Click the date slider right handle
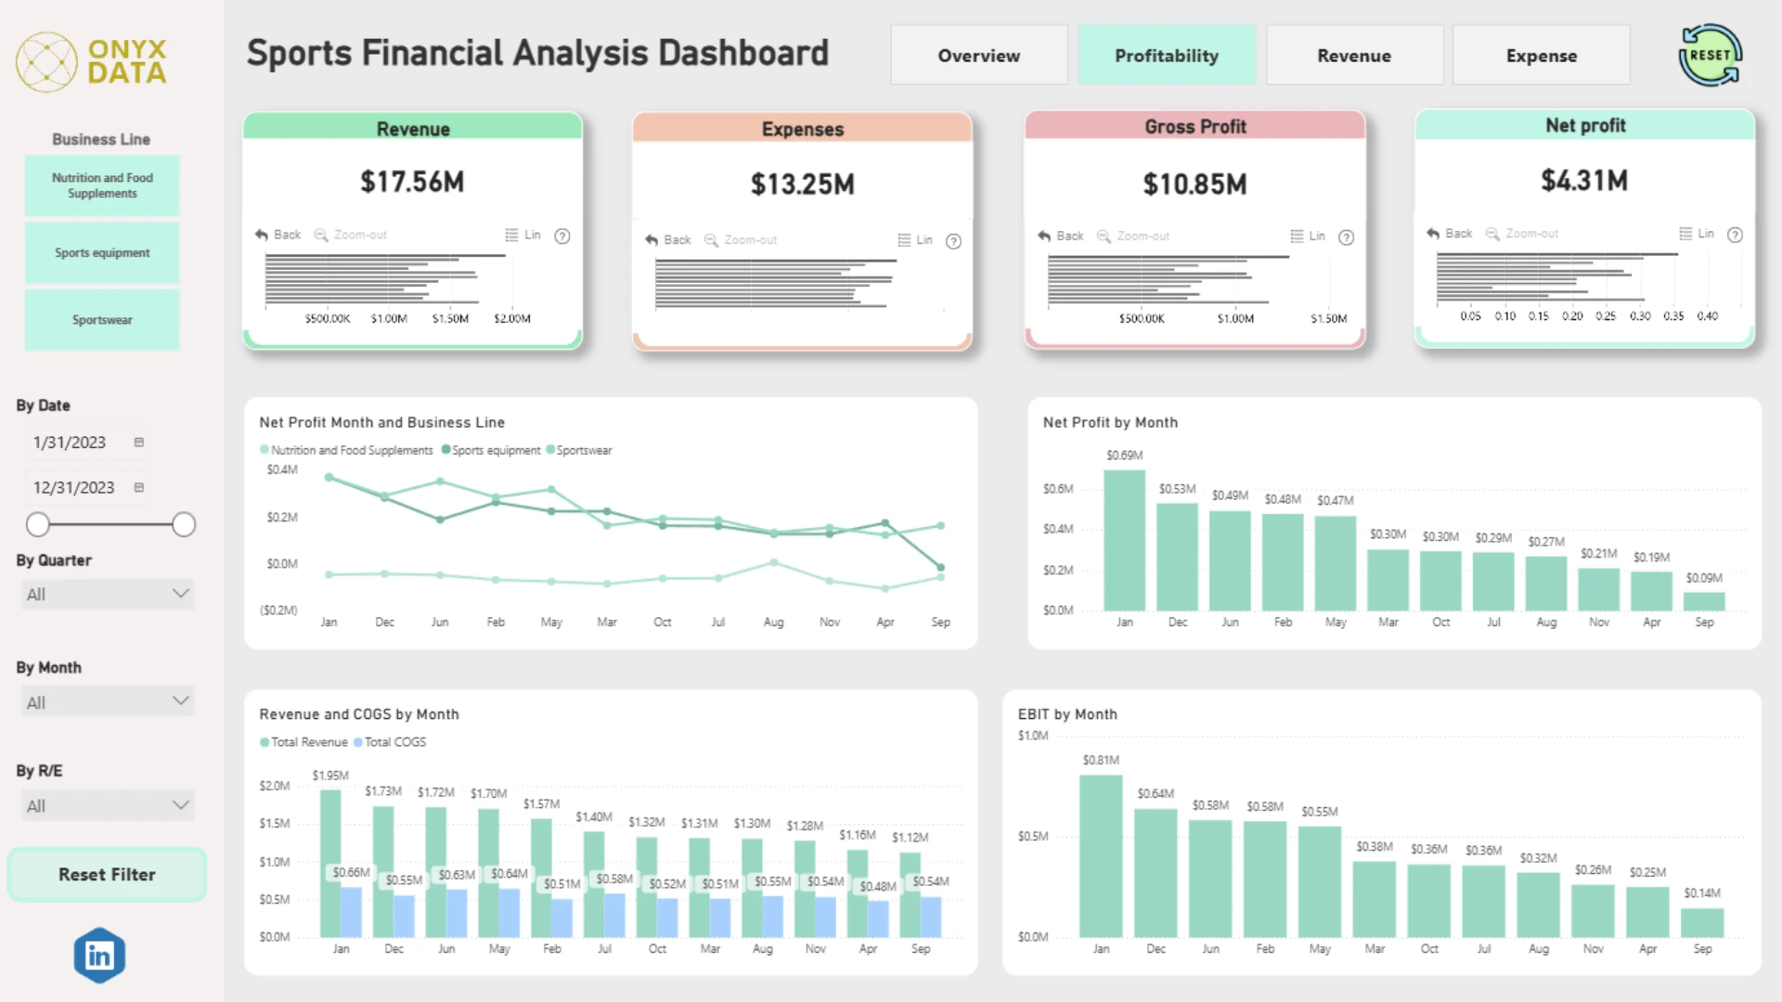 184,524
